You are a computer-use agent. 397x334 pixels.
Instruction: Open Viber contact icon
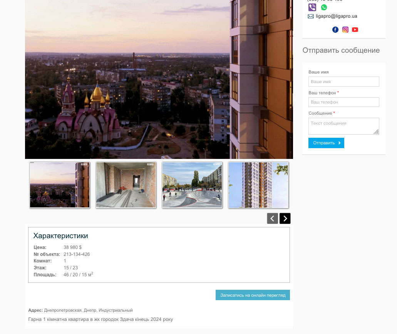pyautogui.click(x=312, y=7)
